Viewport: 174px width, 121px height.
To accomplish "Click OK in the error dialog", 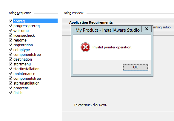I will pos(135,67).
